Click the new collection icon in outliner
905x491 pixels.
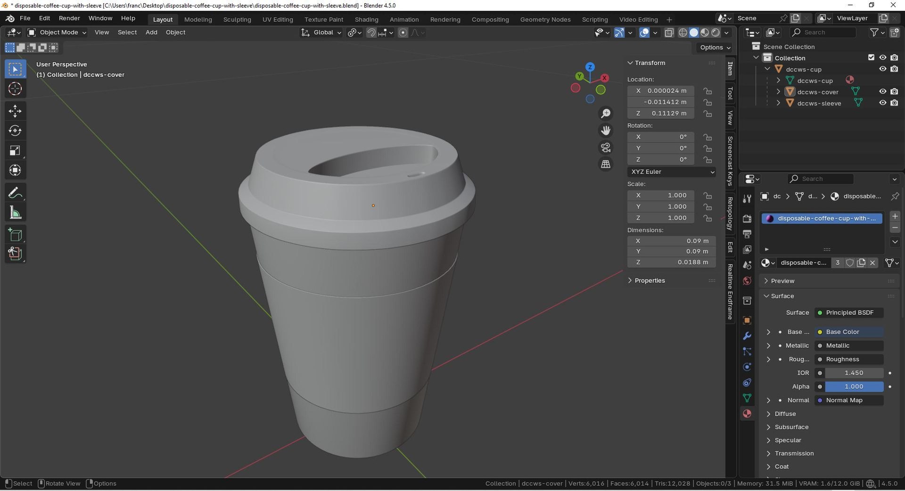(894, 33)
